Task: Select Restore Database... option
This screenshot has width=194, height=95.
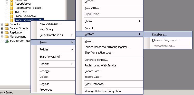Action: (x=168, y=34)
